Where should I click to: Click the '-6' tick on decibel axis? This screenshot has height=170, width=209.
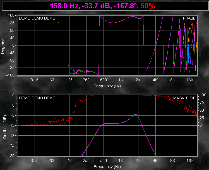(12, 115)
